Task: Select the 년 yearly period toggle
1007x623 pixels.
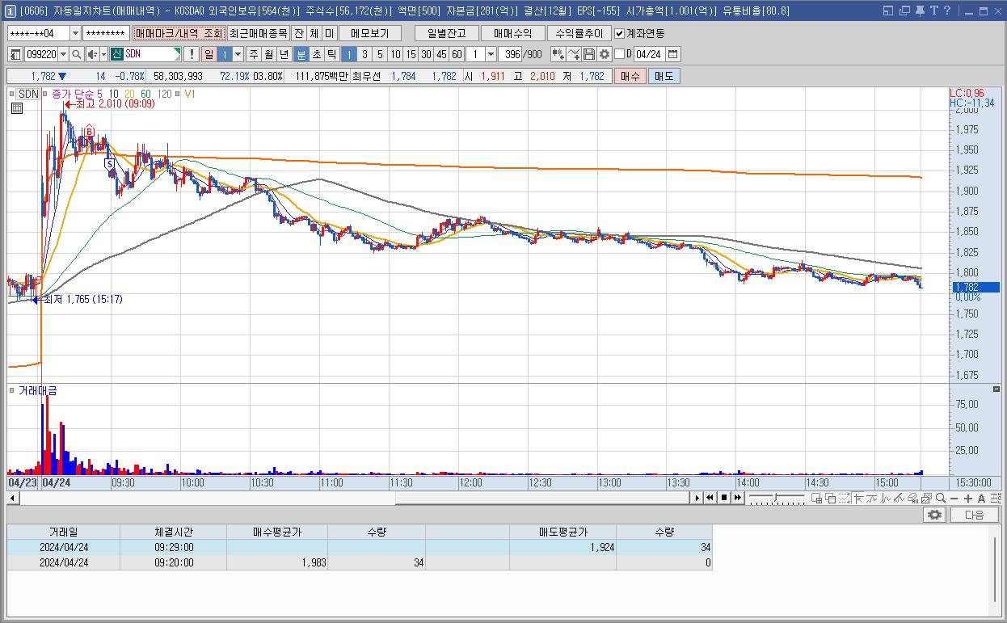Action: coord(284,54)
